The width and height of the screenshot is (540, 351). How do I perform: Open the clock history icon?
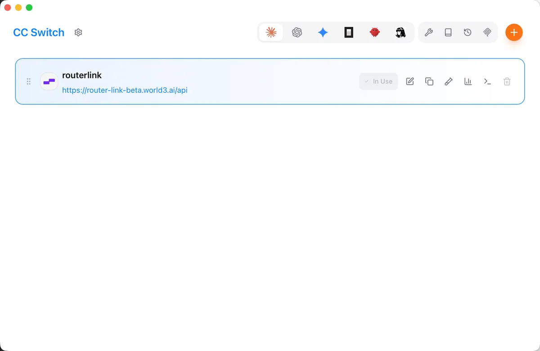(468, 32)
